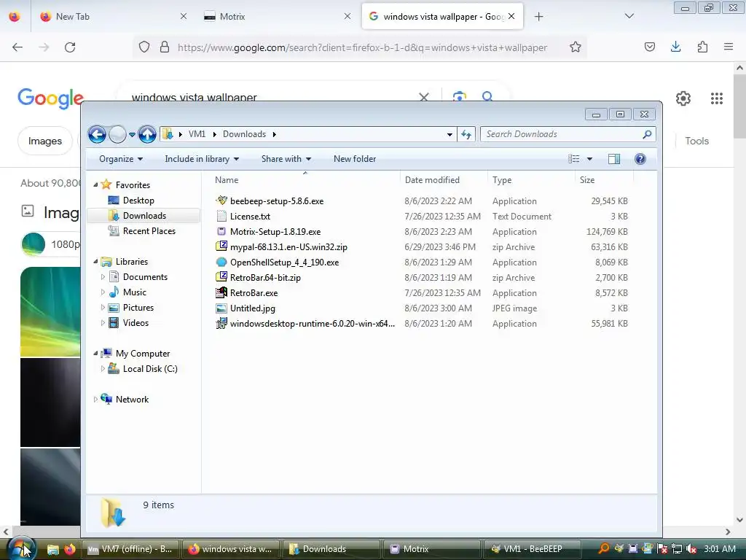Image resolution: width=746 pixels, height=560 pixels.
Task: Expand the Pictures library node
Action: [103, 308]
